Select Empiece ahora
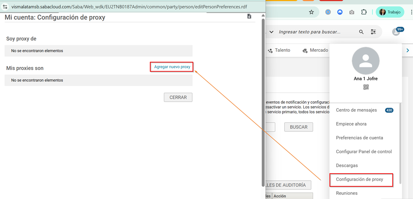 pyautogui.click(x=351, y=124)
